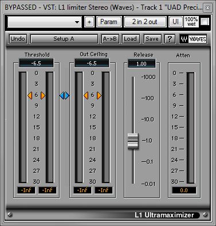Open the Load preset menu

pos(131,39)
